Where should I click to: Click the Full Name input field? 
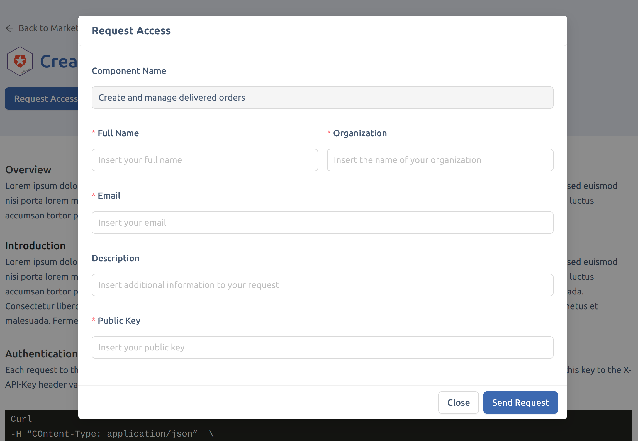click(x=205, y=160)
